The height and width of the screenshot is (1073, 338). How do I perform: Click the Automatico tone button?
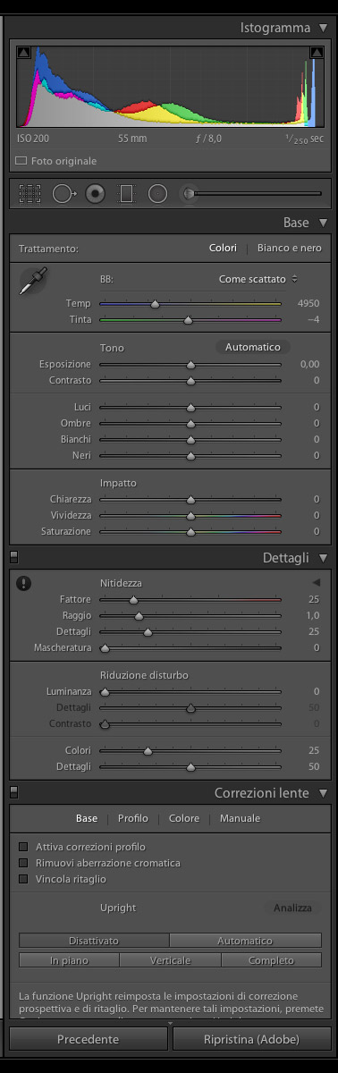(x=253, y=347)
